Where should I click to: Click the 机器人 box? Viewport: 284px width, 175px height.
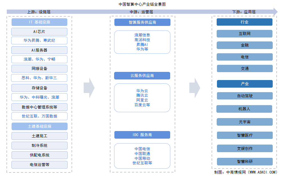[244, 109]
